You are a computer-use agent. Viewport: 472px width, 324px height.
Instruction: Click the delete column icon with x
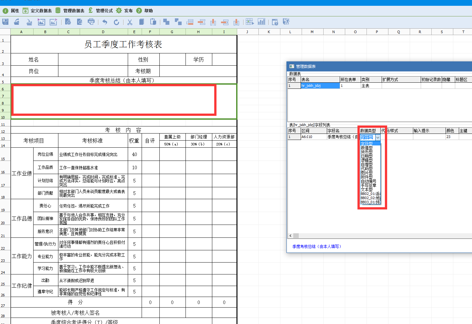(x=236, y=22)
